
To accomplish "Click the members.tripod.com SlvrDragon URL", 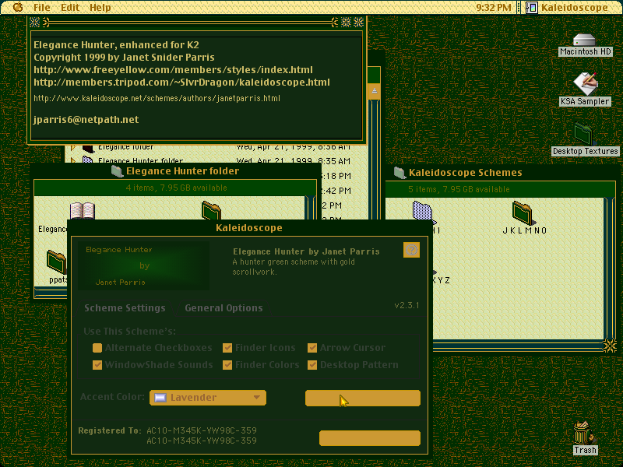I will pos(181,83).
